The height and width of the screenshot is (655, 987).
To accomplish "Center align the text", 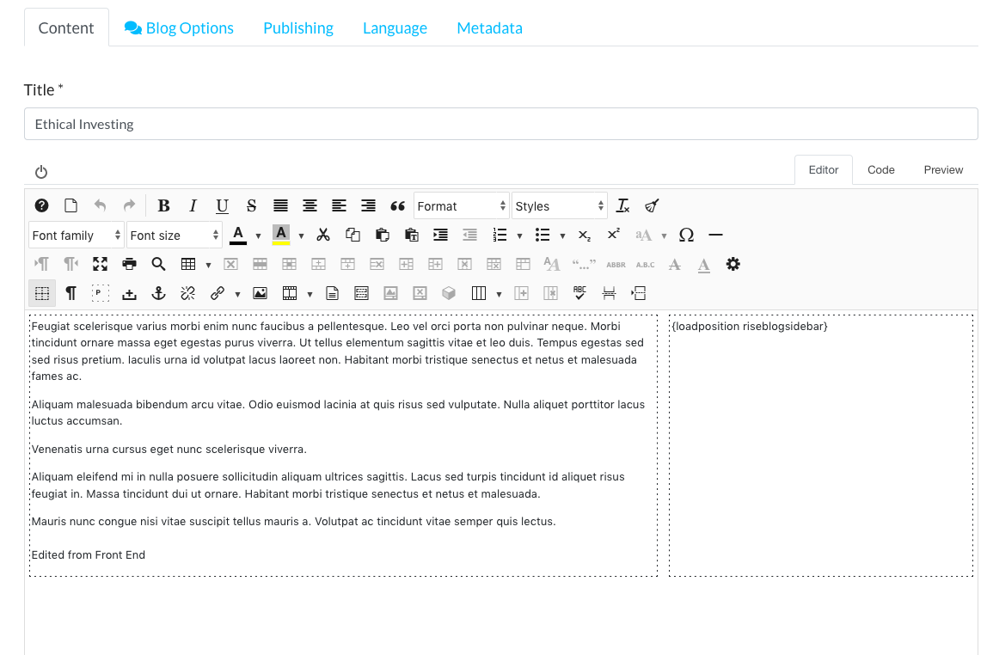I will tap(310, 205).
